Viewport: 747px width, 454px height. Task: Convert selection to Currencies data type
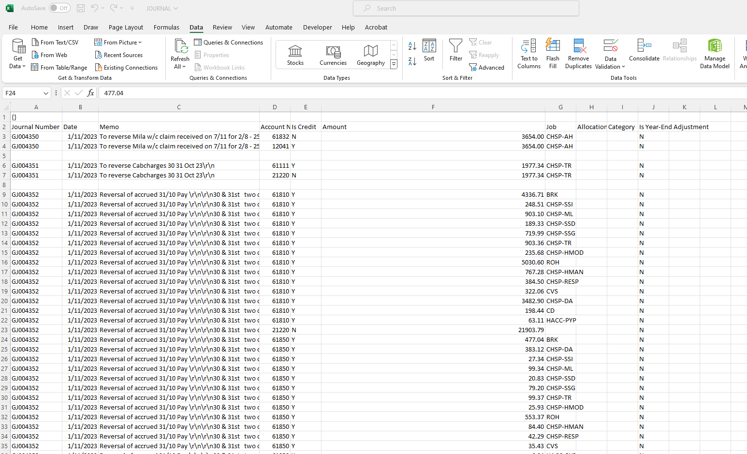point(333,55)
